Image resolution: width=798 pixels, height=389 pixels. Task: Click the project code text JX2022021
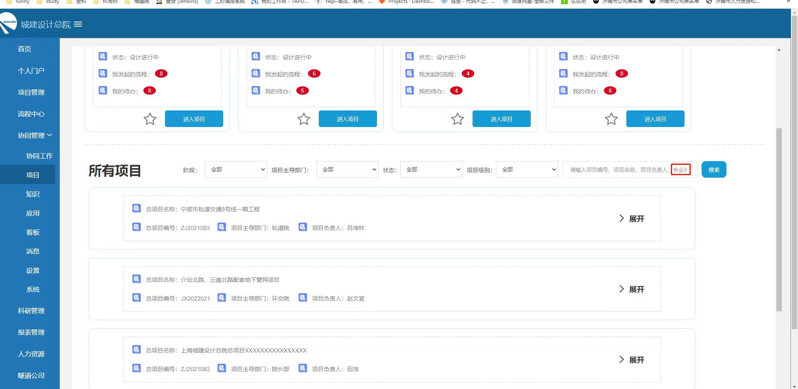pos(195,298)
